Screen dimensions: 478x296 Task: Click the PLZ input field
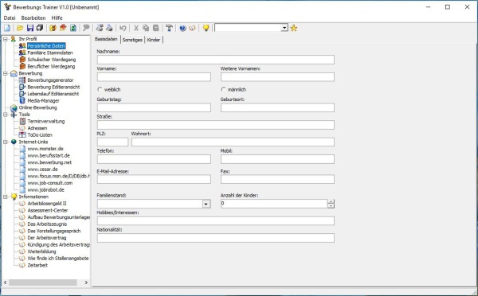coord(113,142)
